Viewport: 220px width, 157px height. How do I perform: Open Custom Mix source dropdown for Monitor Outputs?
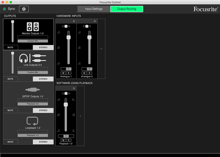click(33, 41)
